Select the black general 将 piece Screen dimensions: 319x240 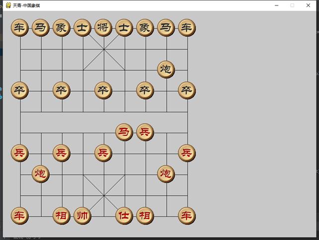tap(104, 28)
